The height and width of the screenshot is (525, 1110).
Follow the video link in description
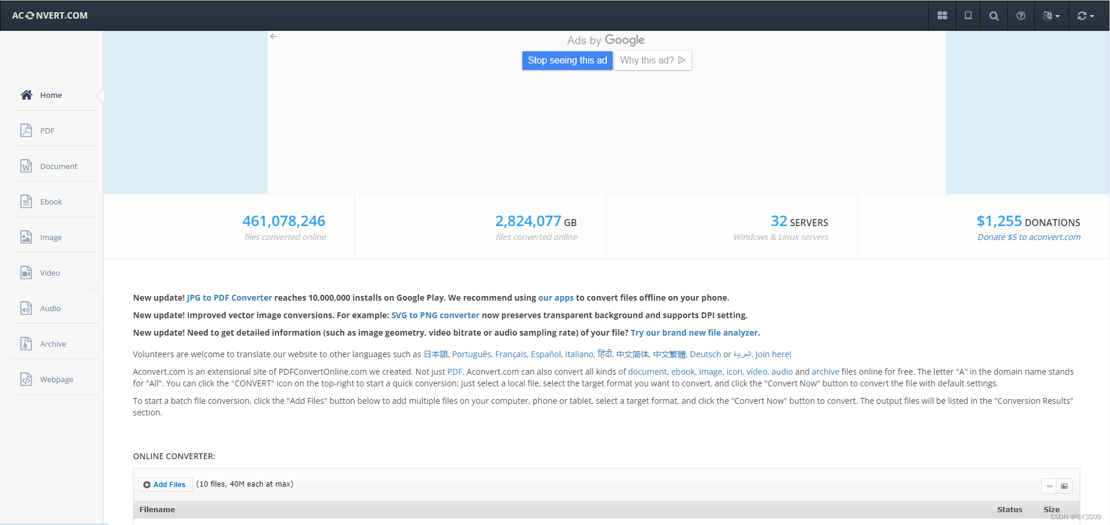click(x=757, y=372)
